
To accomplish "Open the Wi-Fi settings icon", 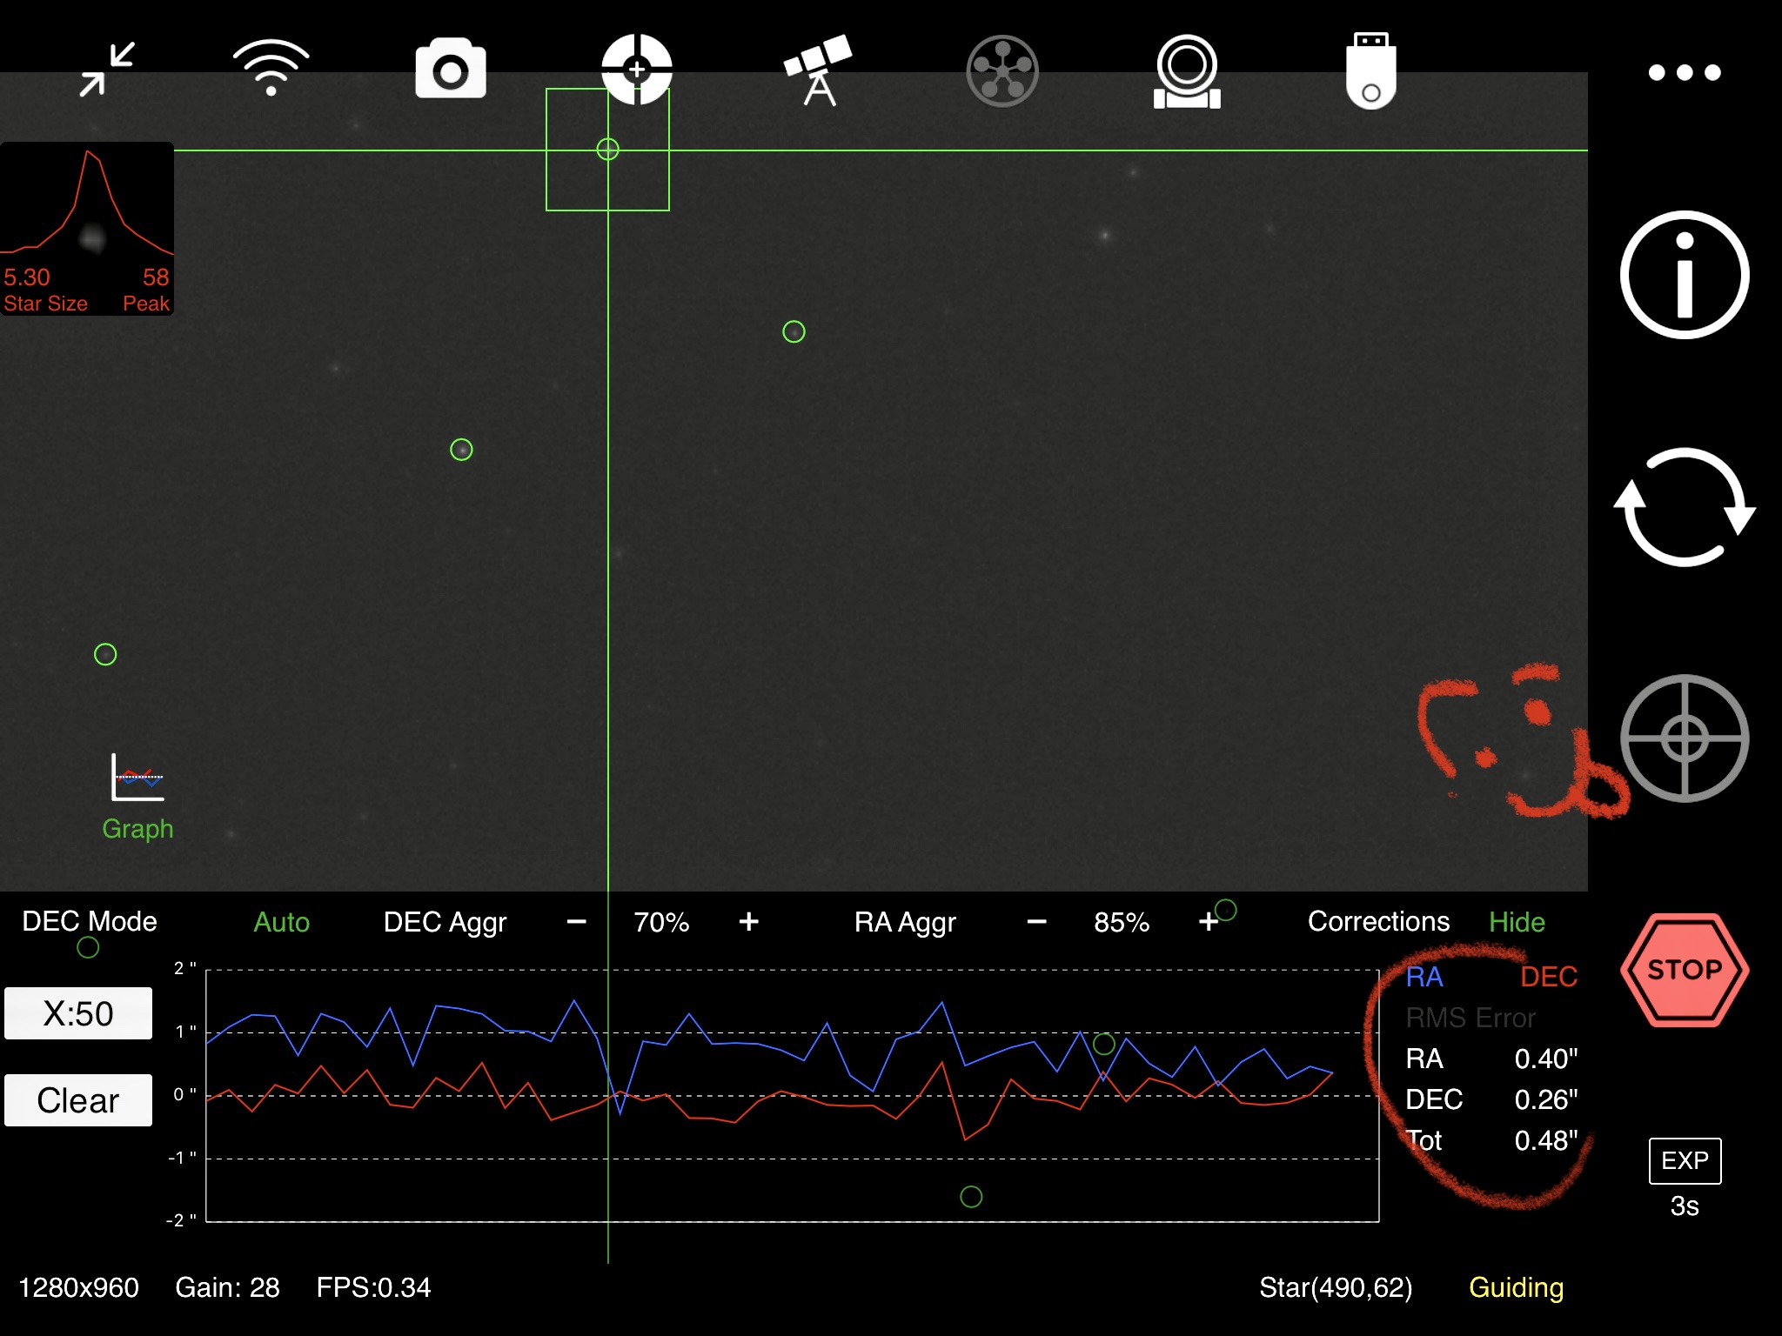I will (271, 68).
